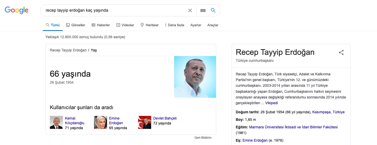
Task: Click the 'Kullanıcılar şunları da aradı' heading
Action: (x=81, y=107)
